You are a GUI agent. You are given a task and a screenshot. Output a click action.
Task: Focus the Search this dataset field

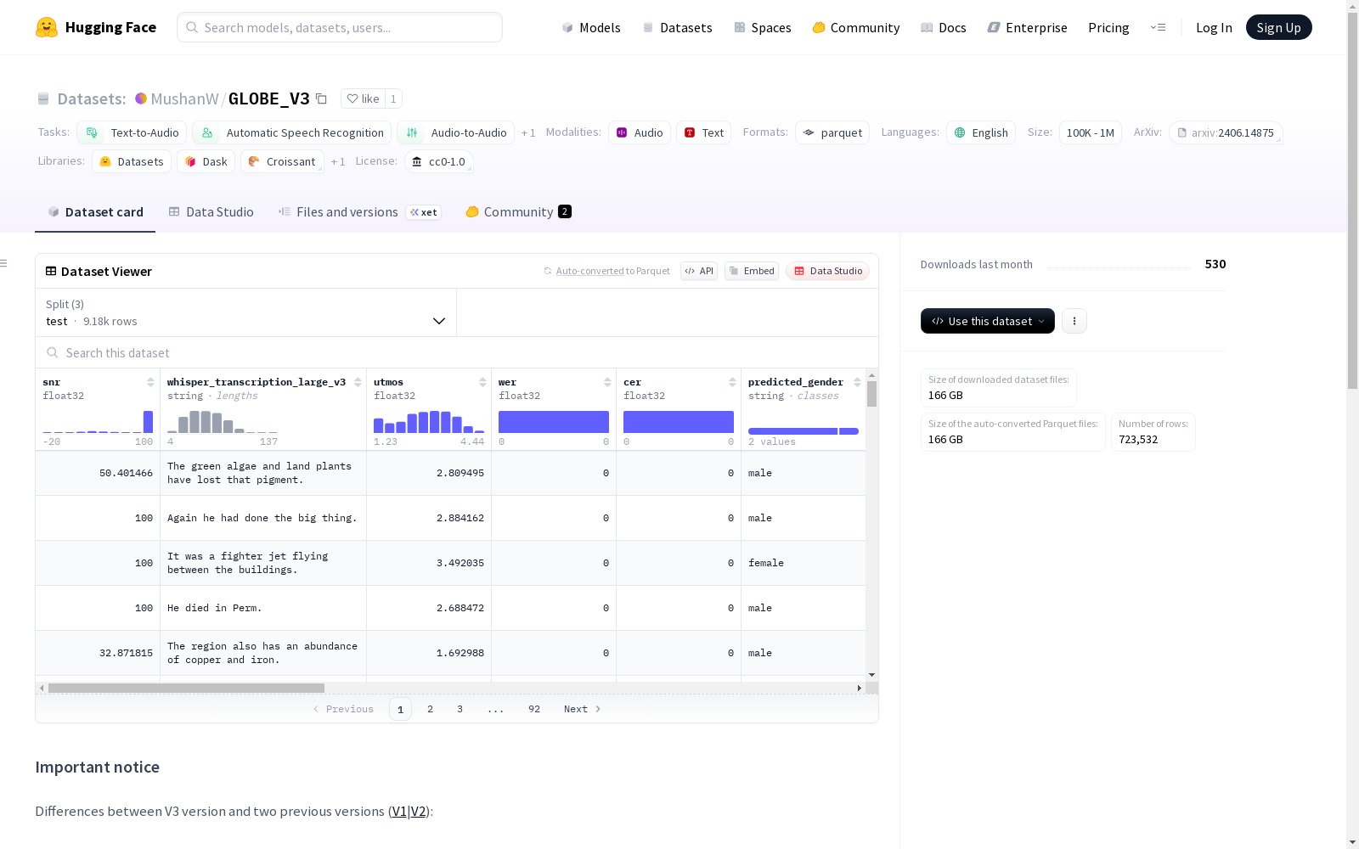457,352
